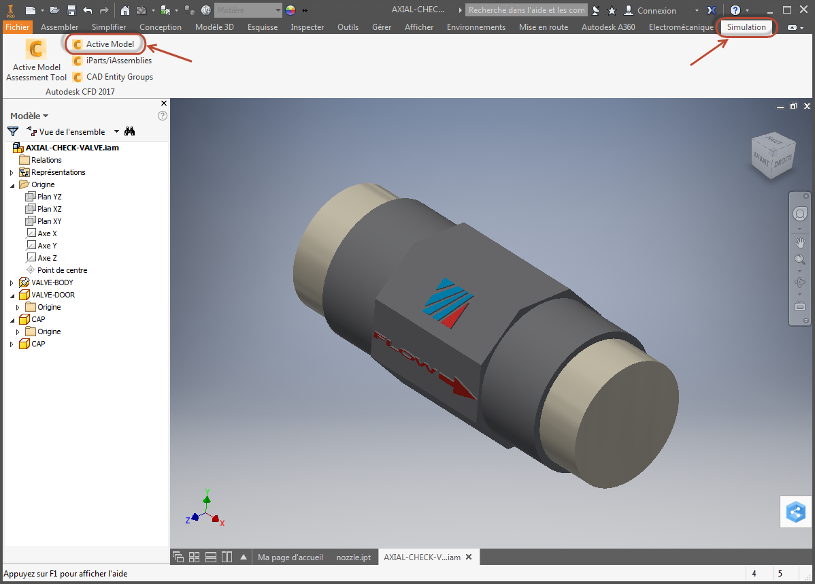
Task: Click the binoculars find icon
Action: [129, 131]
